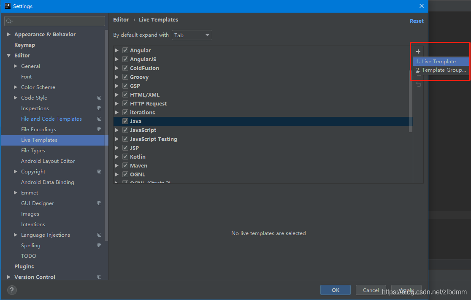Open File and Code Templates
Screen dimensions: 471x300
pyautogui.click(x=51, y=119)
